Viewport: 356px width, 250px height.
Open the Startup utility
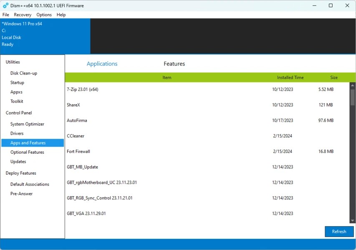pyautogui.click(x=17, y=82)
